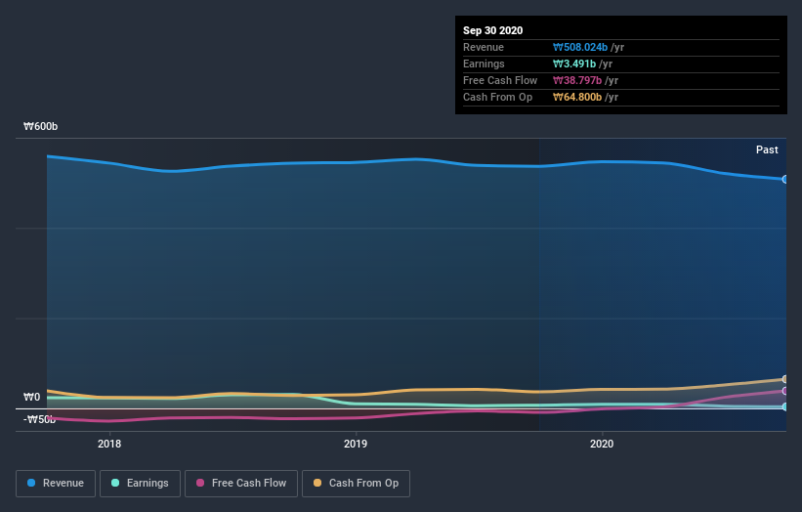Click the Revenue row label in tooltip
The image size is (802, 512).
pos(484,47)
